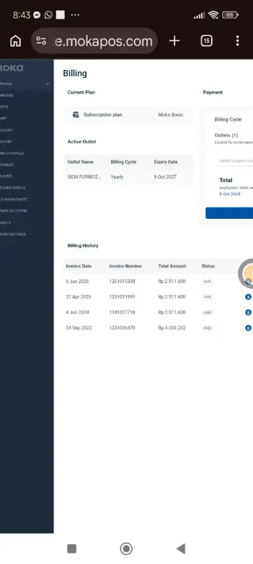Click the 8 Oct 2028 expiration date
The image size is (253, 564).
pos(230,194)
